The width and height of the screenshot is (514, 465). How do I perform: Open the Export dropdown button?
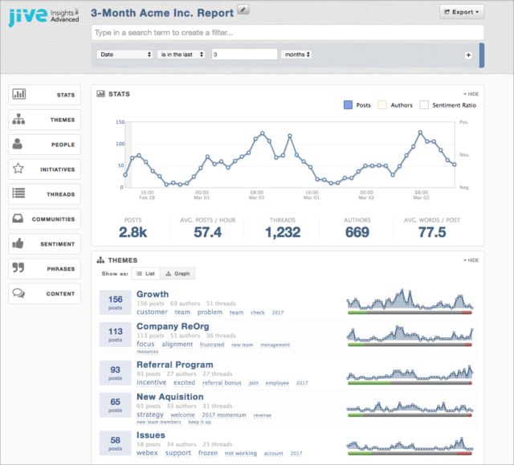pos(462,12)
